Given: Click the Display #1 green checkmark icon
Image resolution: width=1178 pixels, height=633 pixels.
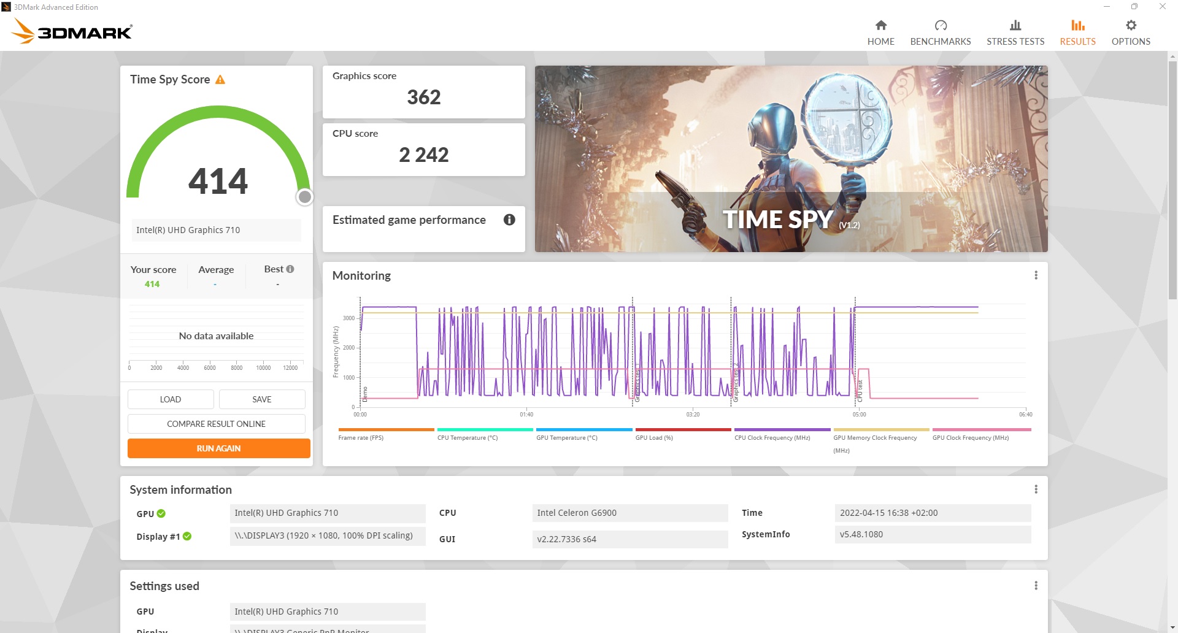Looking at the screenshot, I should point(187,536).
